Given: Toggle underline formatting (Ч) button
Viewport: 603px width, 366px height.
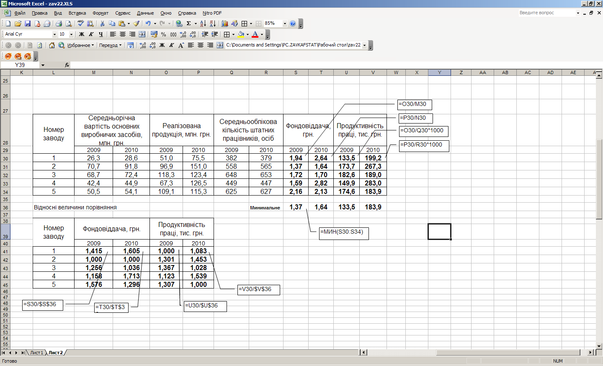Looking at the screenshot, I should tap(101, 34).
